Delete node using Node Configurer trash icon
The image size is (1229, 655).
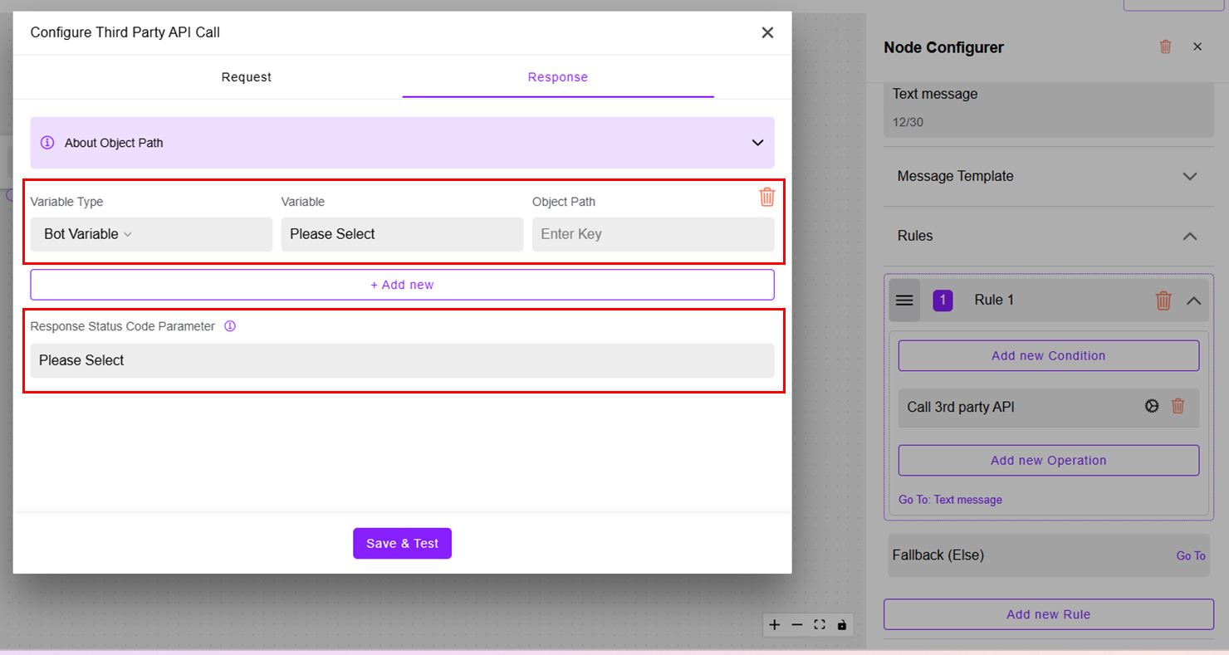[x=1166, y=46]
